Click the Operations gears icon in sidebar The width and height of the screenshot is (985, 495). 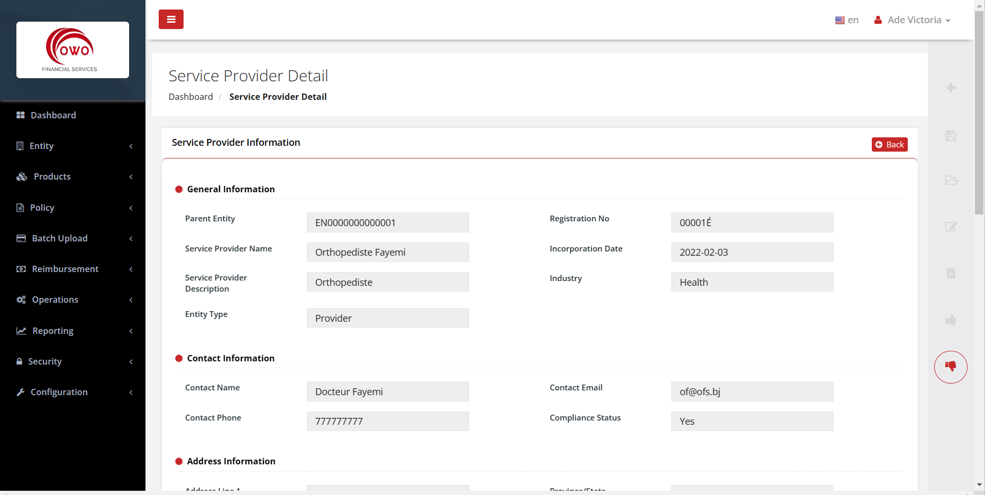(x=21, y=300)
